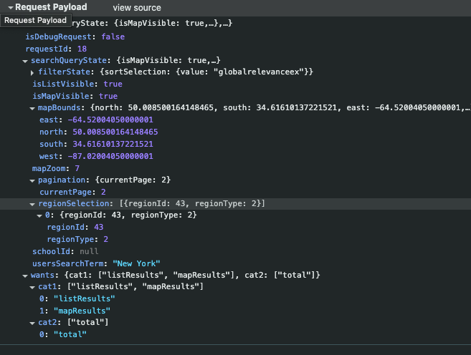Click the globalrelevanceex sortSelection summary text
This screenshot has height=355, width=471.
pos(206,72)
